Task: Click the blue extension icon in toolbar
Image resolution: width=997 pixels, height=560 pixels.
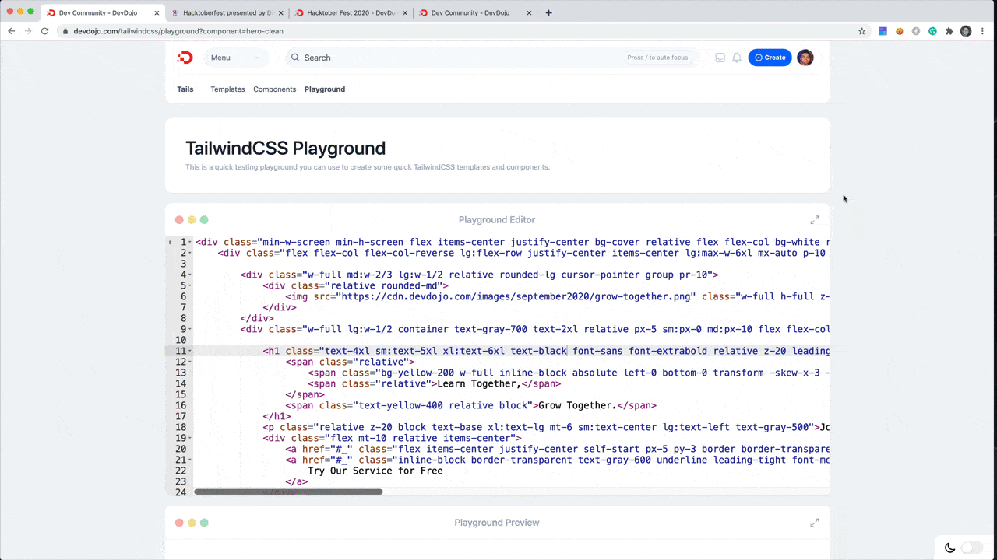Action: pos(883,31)
